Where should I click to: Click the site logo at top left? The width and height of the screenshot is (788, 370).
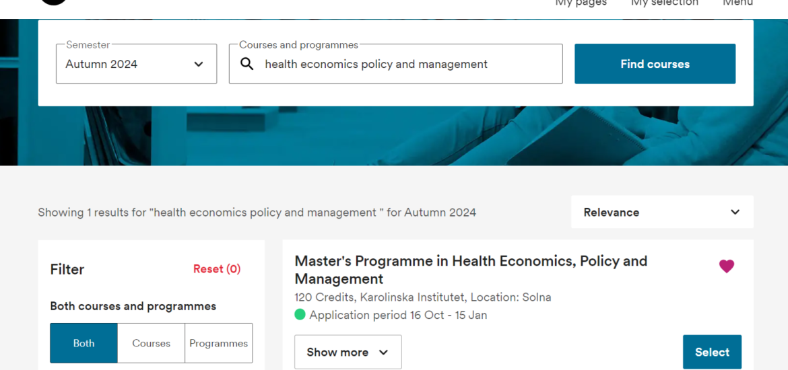53,2
